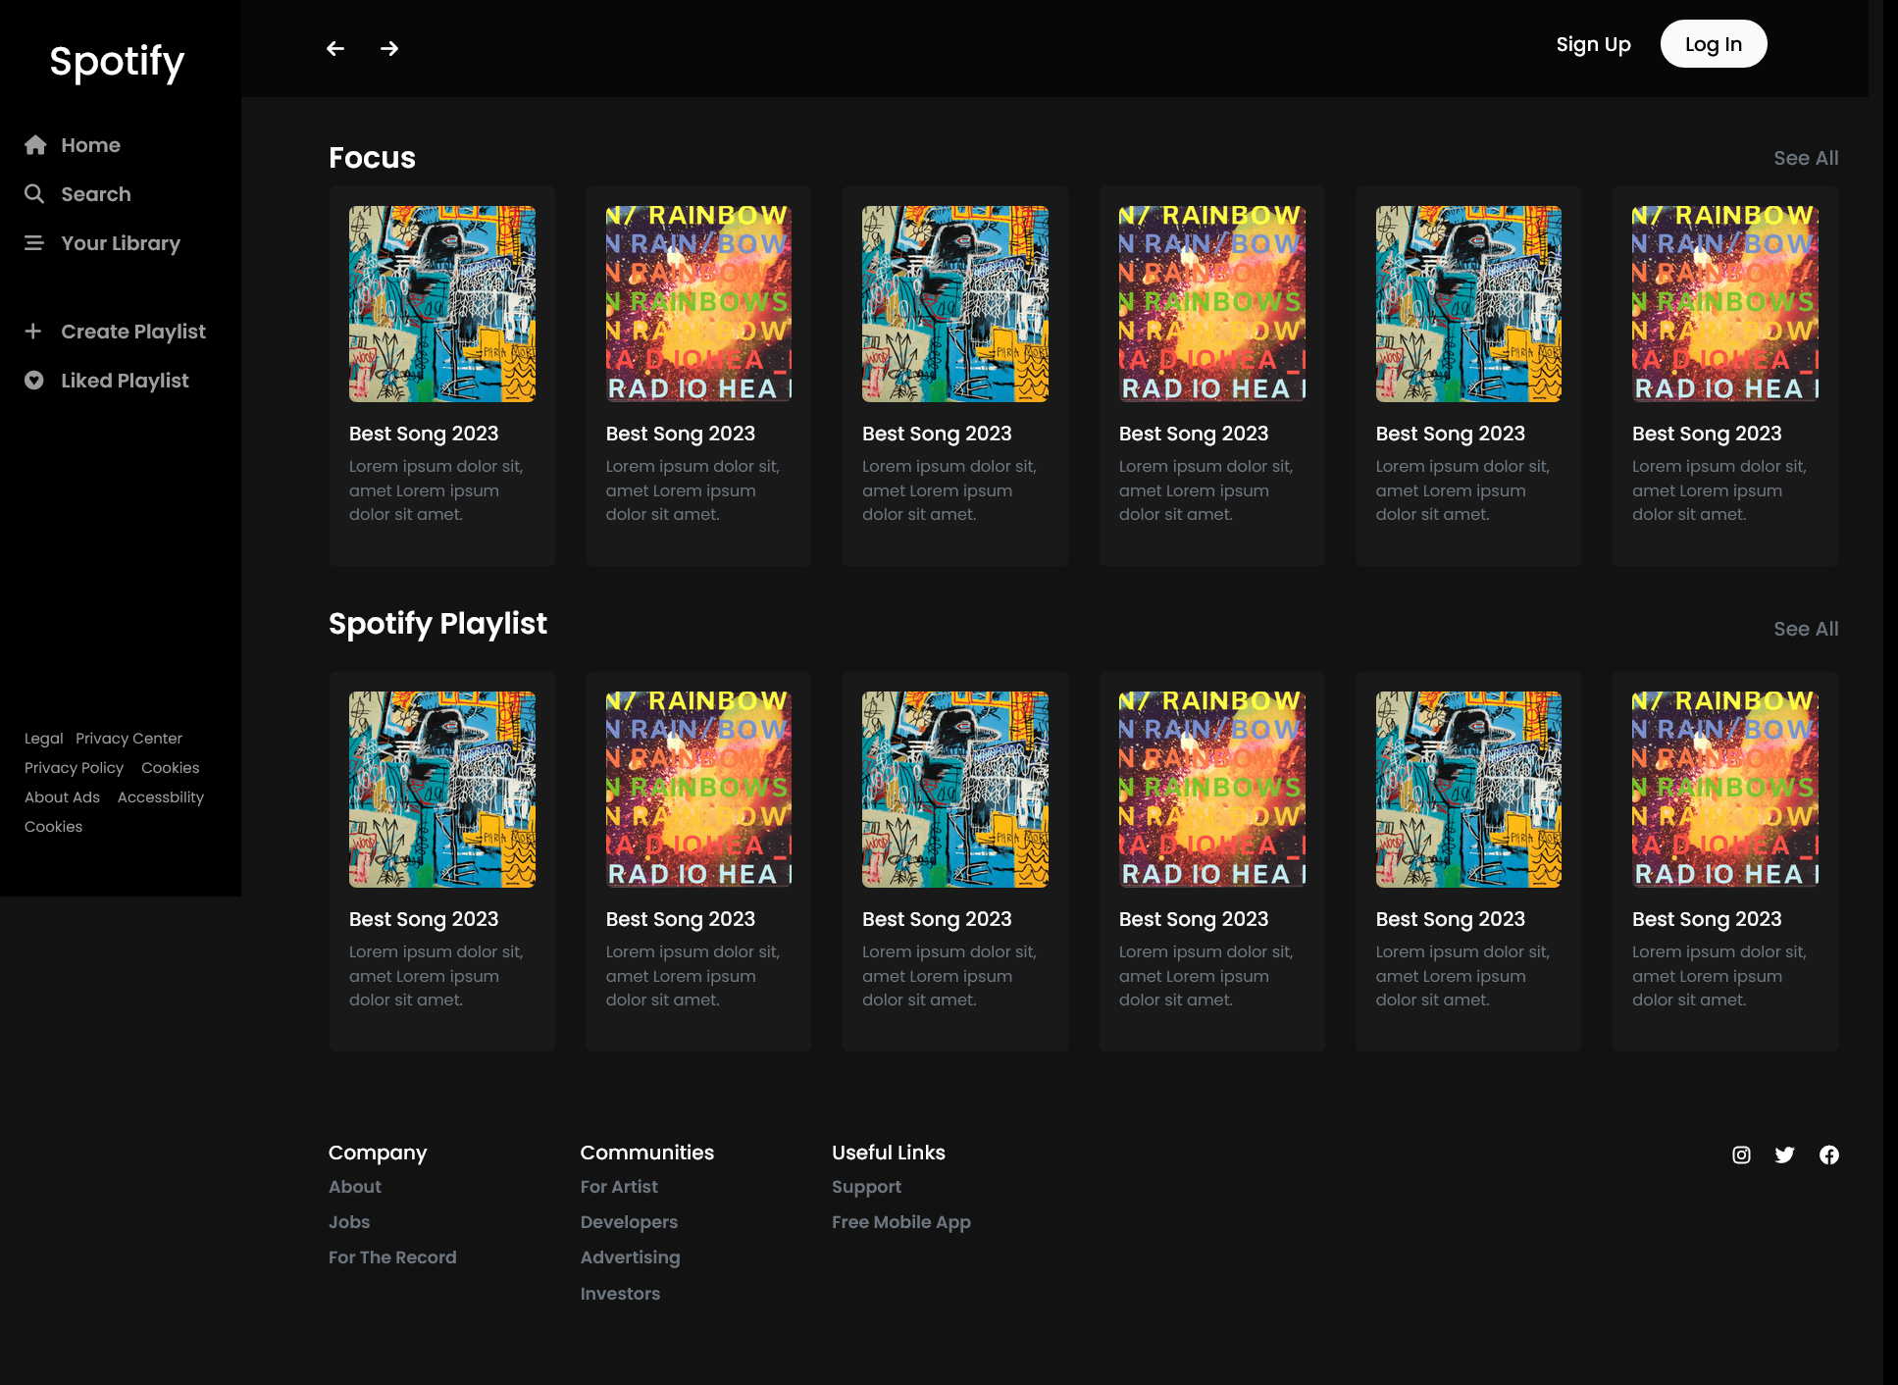This screenshot has width=1898, height=1385.
Task: Click the heart icon beside Liked Playlist
Action: (34, 381)
